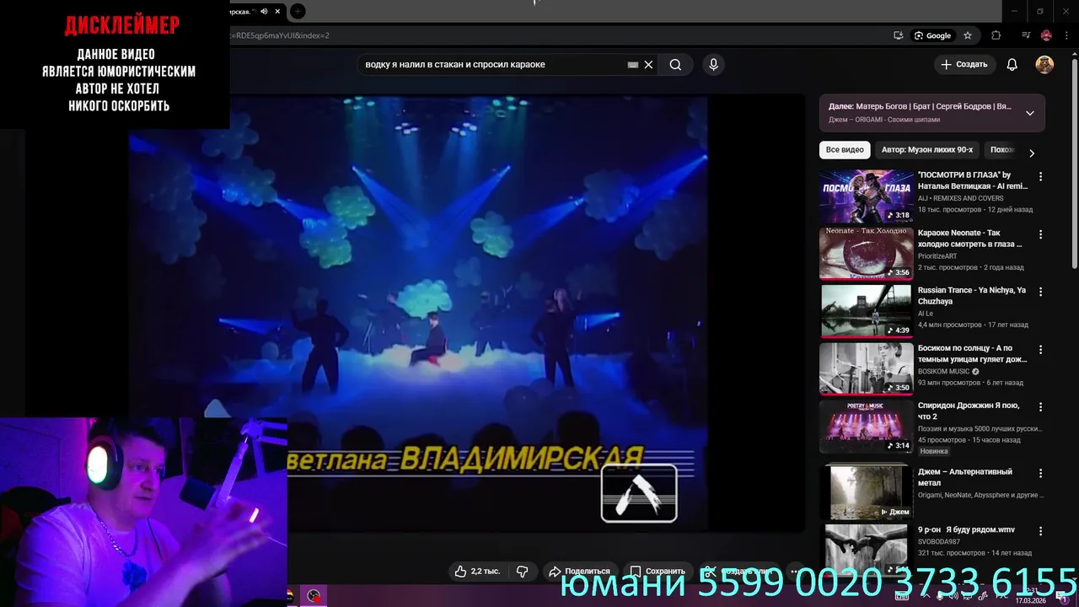Open SVOBODA987 channel name
The height and width of the screenshot is (607, 1079).
939,542
